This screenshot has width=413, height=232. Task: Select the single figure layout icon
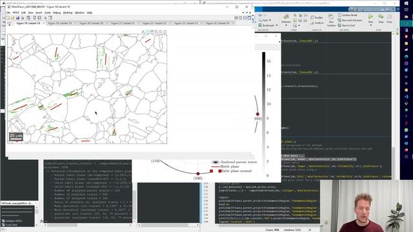click(x=249, y=18)
